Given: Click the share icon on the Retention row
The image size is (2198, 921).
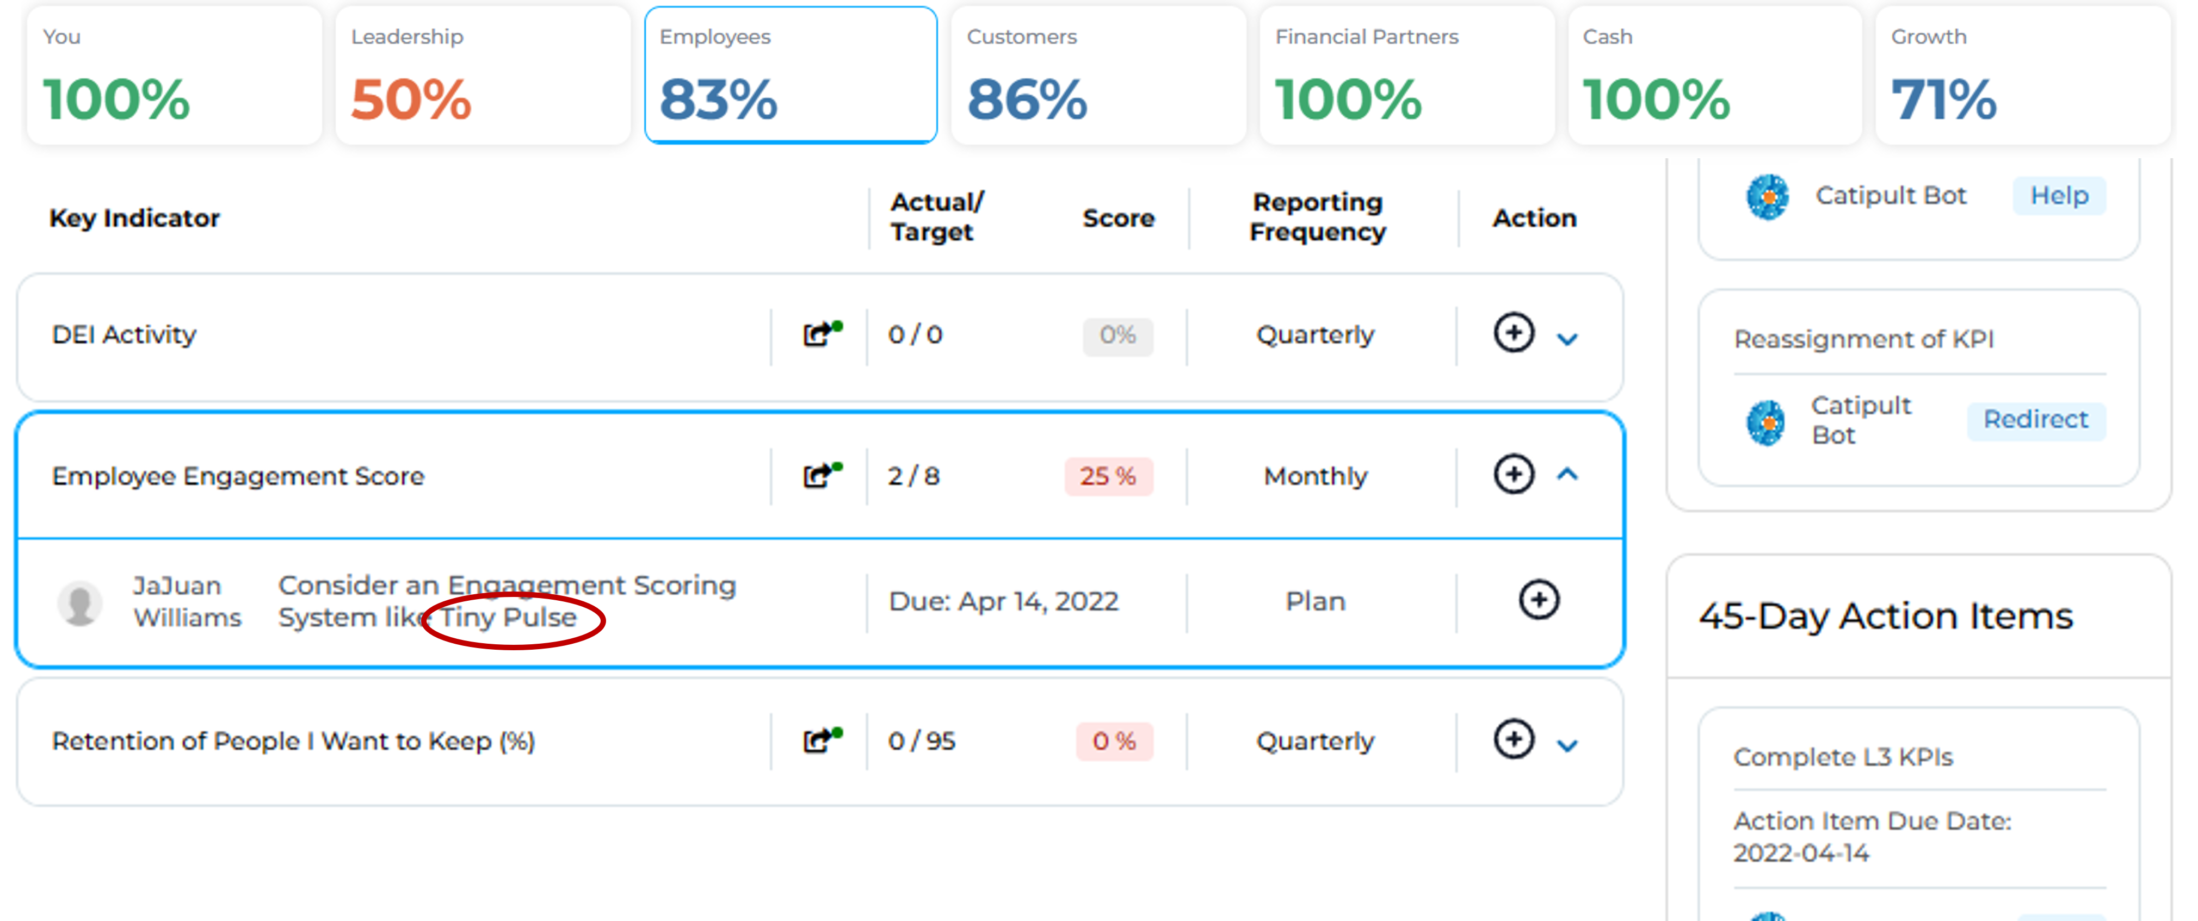Looking at the screenshot, I should [816, 740].
